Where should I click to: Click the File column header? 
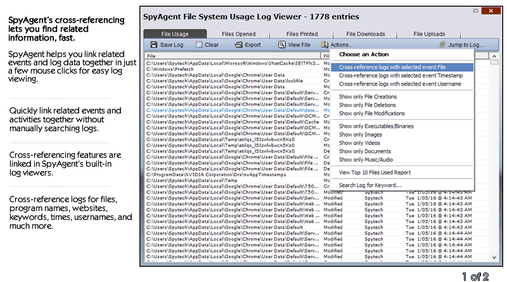coord(233,56)
